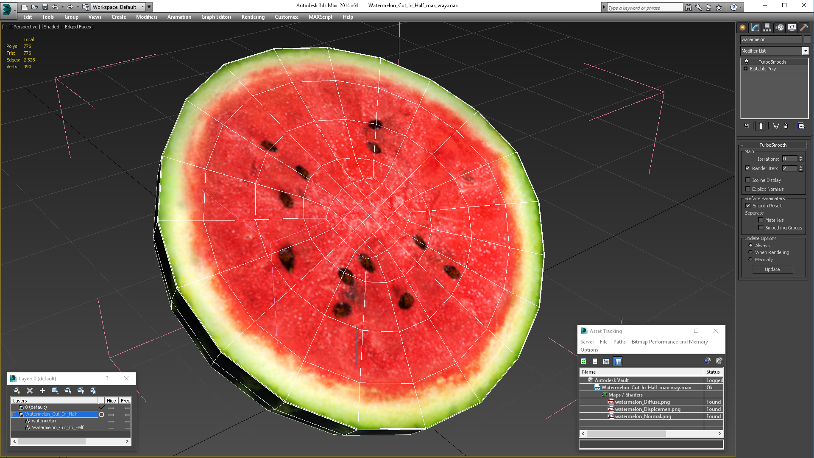Select When Rendering update option
The width and height of the screenshot is (814, 458).
point(751,252)
